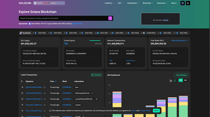Select the Top Markets tab
210x117 pixels.
(25, 33)
